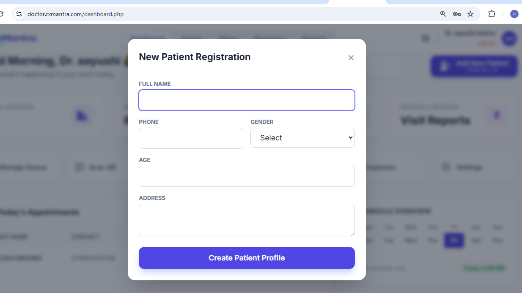Click the password manager key icon

tap(457, 14)
